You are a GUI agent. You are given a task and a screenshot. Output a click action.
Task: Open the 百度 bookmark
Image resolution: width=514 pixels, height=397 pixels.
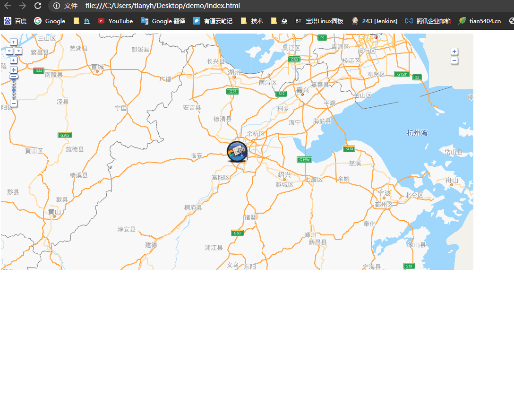pos(15,21)
